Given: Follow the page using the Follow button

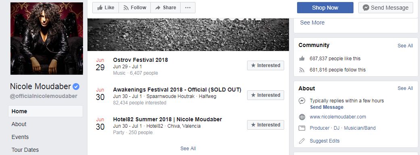Looking at the screenshot, I should tap(135, 8).
